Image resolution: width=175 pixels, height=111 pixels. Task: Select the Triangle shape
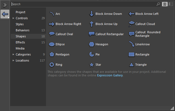138,65
